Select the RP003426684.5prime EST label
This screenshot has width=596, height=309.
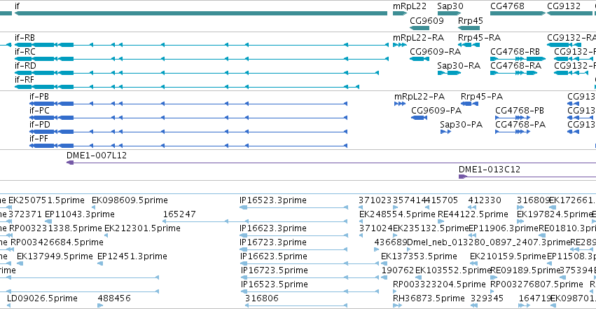[x=57, y=242]
